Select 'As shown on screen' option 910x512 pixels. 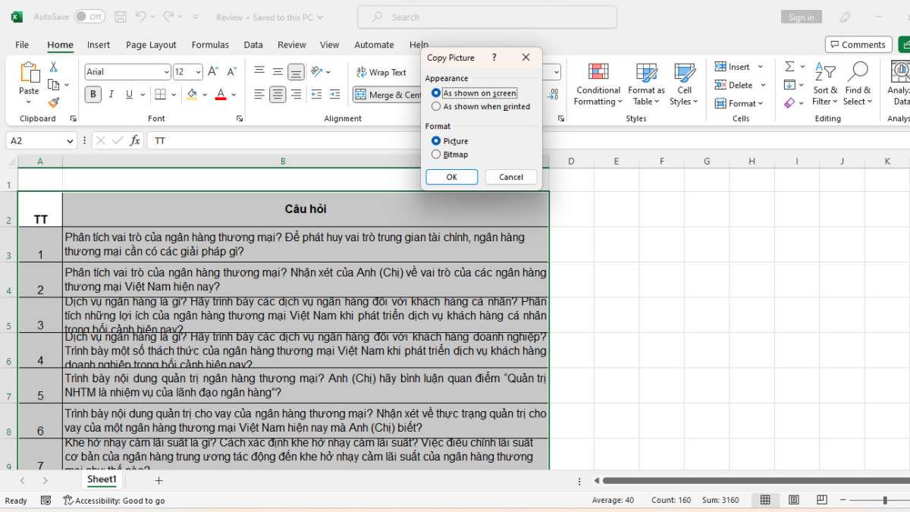[474, 93]
